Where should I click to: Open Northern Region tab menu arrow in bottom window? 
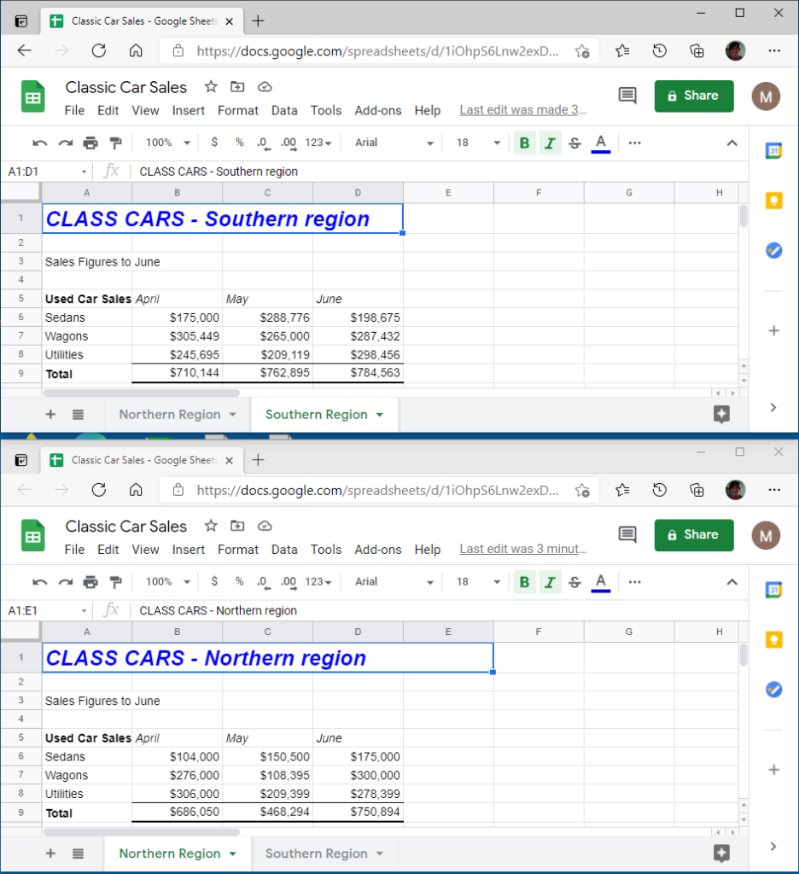click(232, 854)
